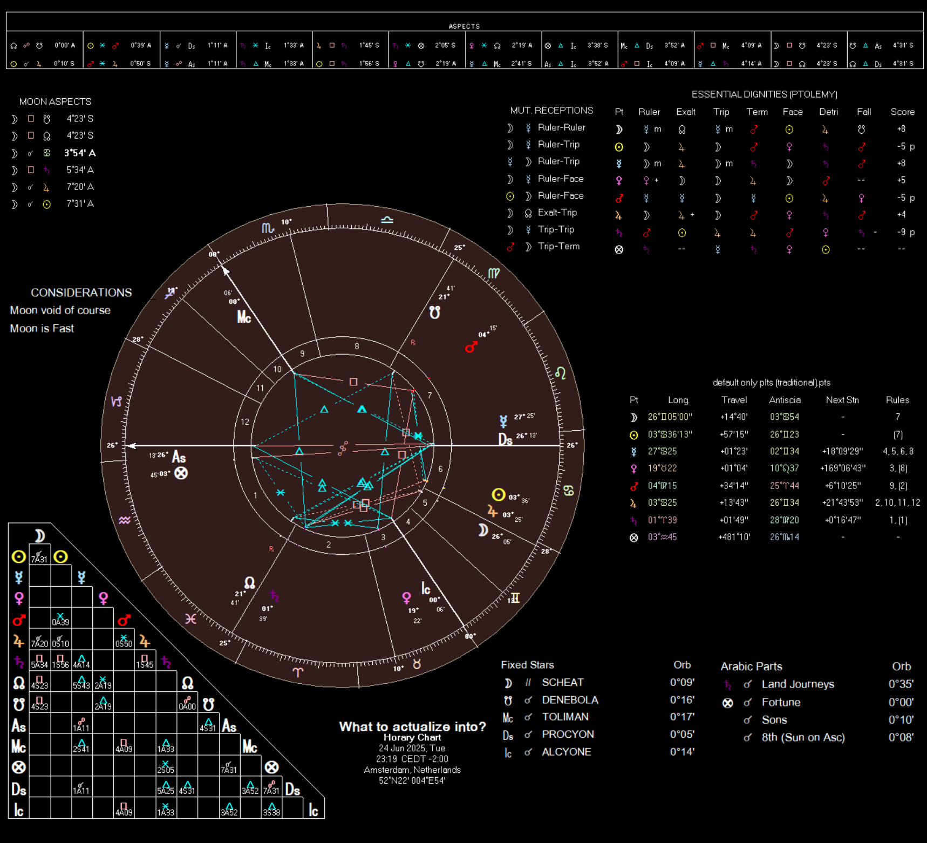Click the red Mars glyph in the chart wheel
The image size is (927, 843).
pyautogui.click(x=471, y=347)
